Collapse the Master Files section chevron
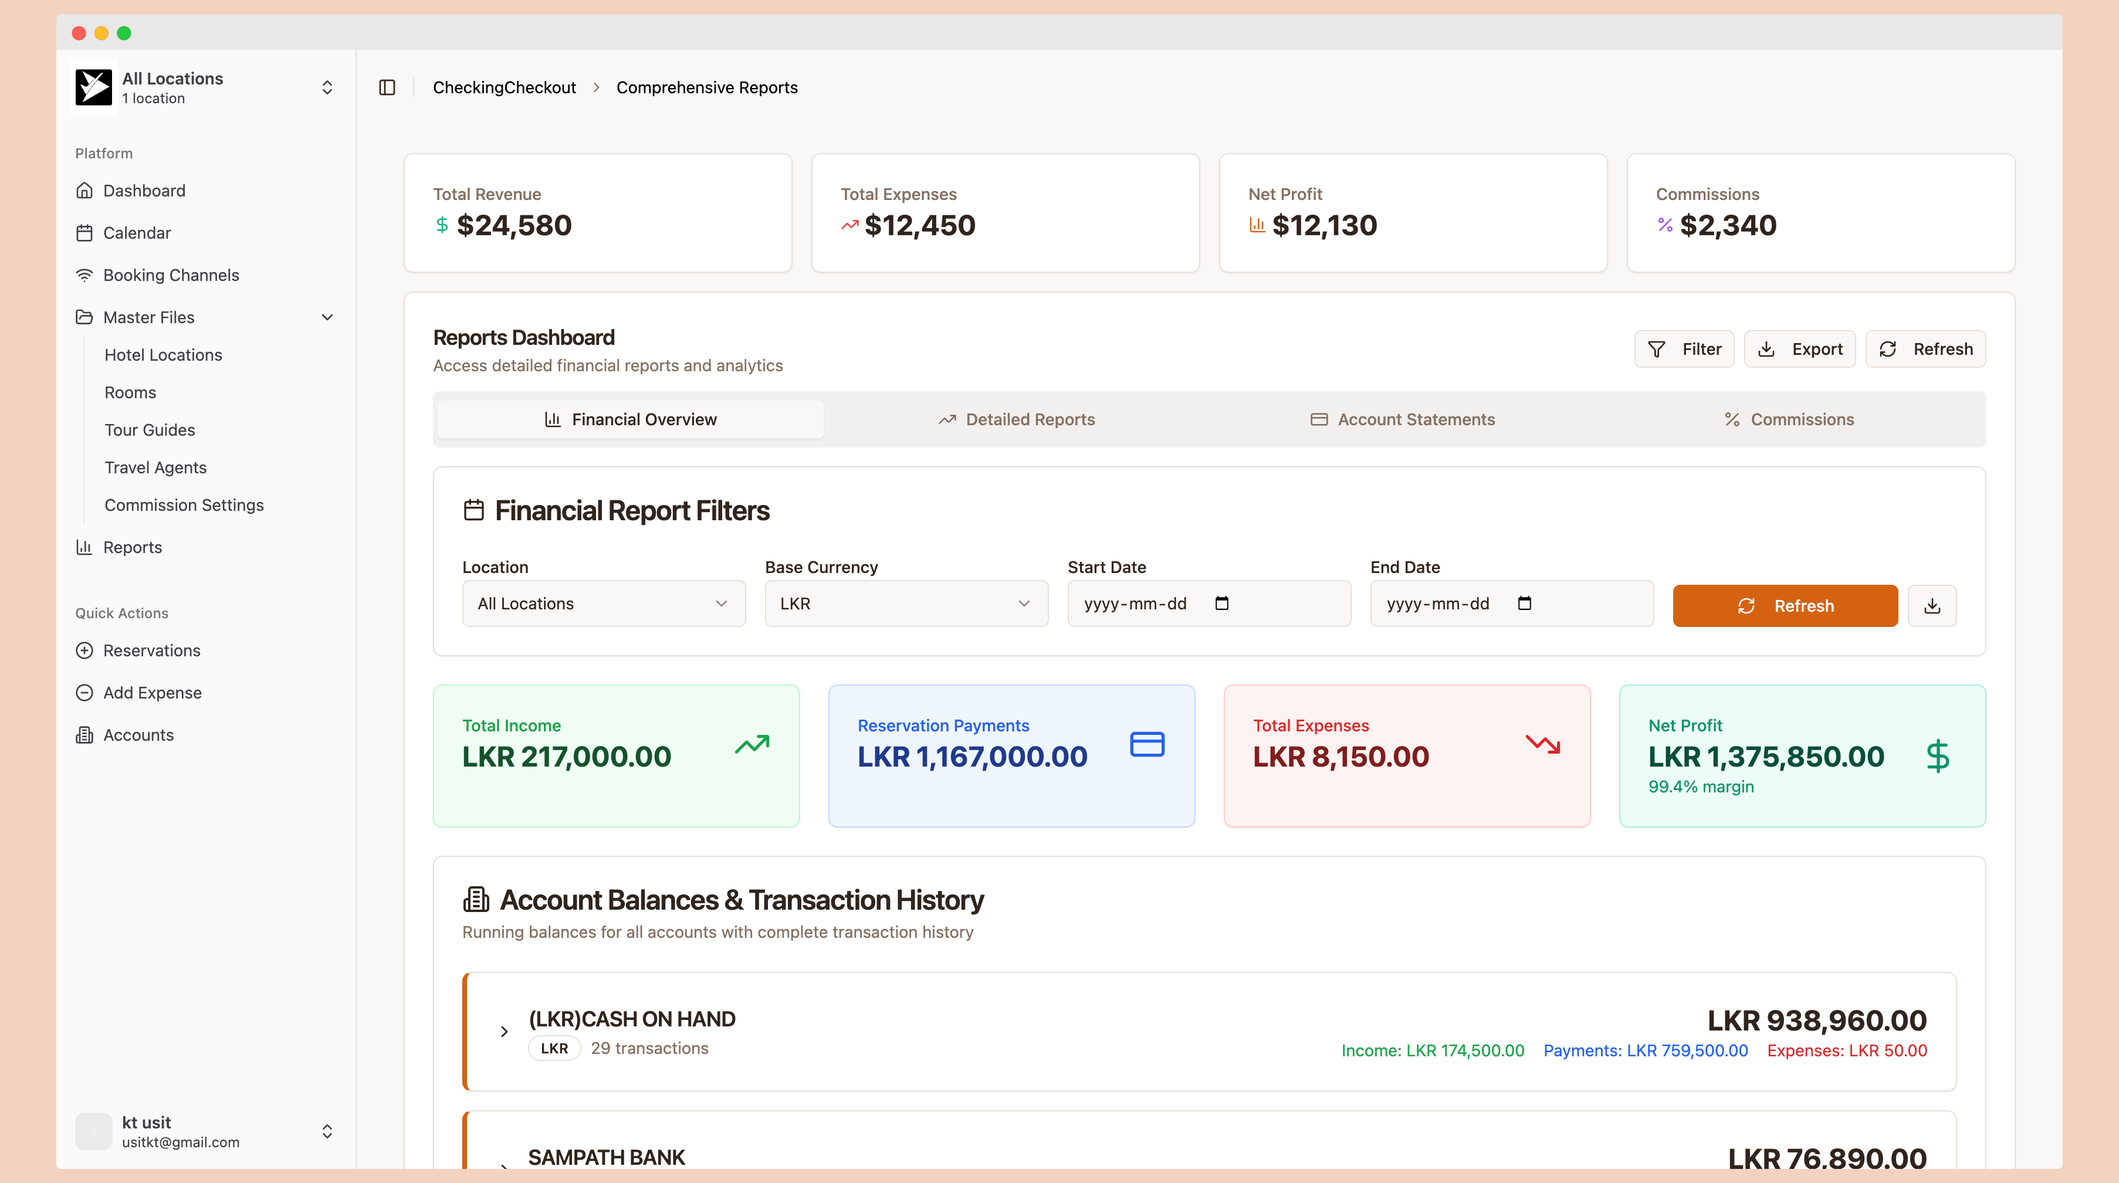Screen dimensions: 2119x1183 pos(327,317)
